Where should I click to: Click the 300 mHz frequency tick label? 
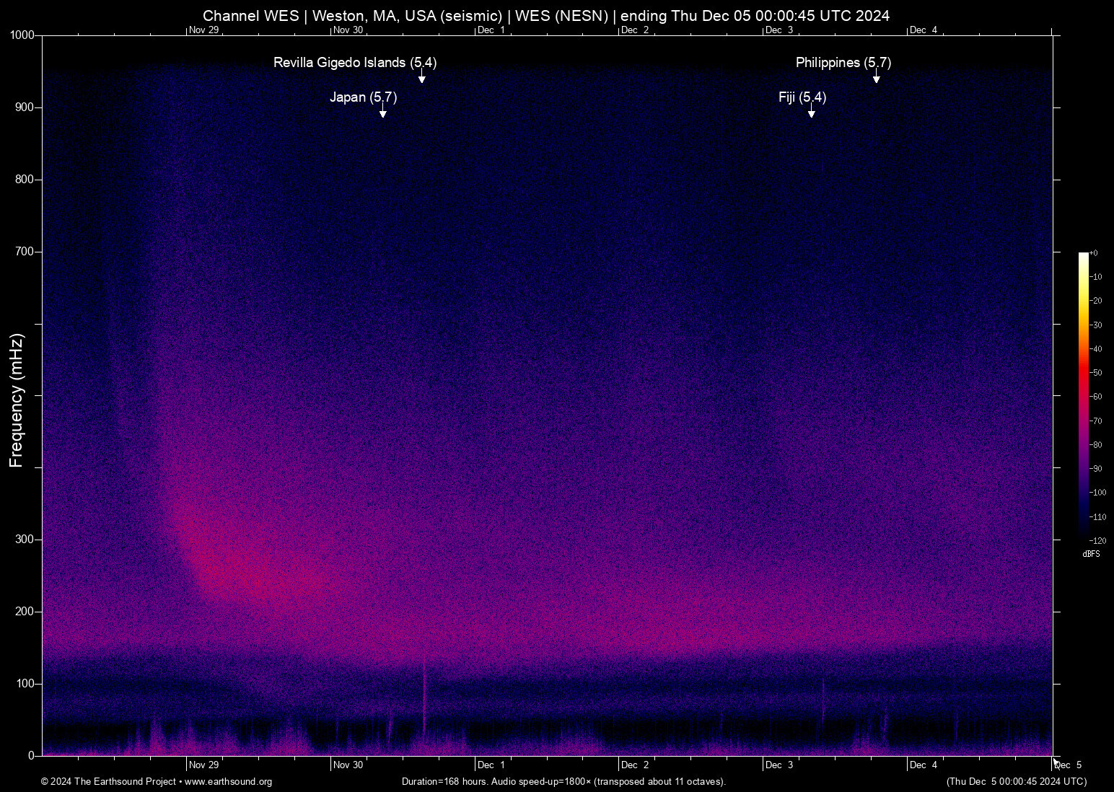click(24, 539)
